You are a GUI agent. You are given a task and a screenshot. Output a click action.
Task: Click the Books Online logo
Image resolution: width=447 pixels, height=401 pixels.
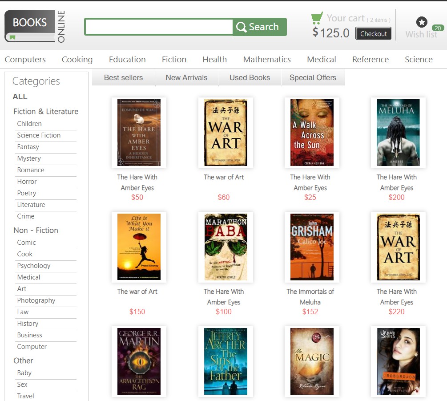click(x=35, y=26)
